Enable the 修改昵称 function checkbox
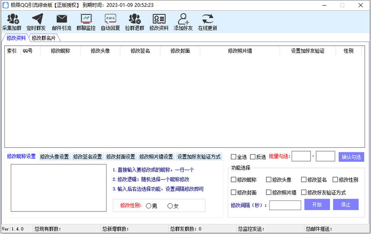The width and height of the screenshot is (371, 234). pos(233,180)
